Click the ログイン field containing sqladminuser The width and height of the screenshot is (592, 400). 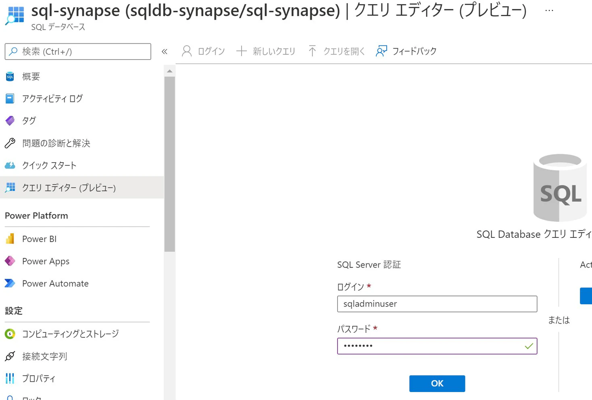(x=437, y=304)
